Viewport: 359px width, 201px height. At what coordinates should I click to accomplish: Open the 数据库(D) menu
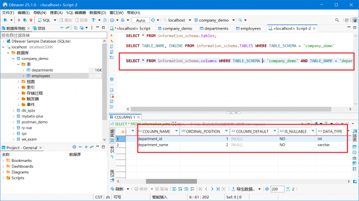[x=98, y=13]
